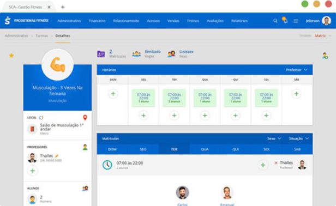Image resolution: width=336 pixels, height=206 pixels.
Task: Click the refresh icon beside LOCAL
Action: click(x=41, y=118)
